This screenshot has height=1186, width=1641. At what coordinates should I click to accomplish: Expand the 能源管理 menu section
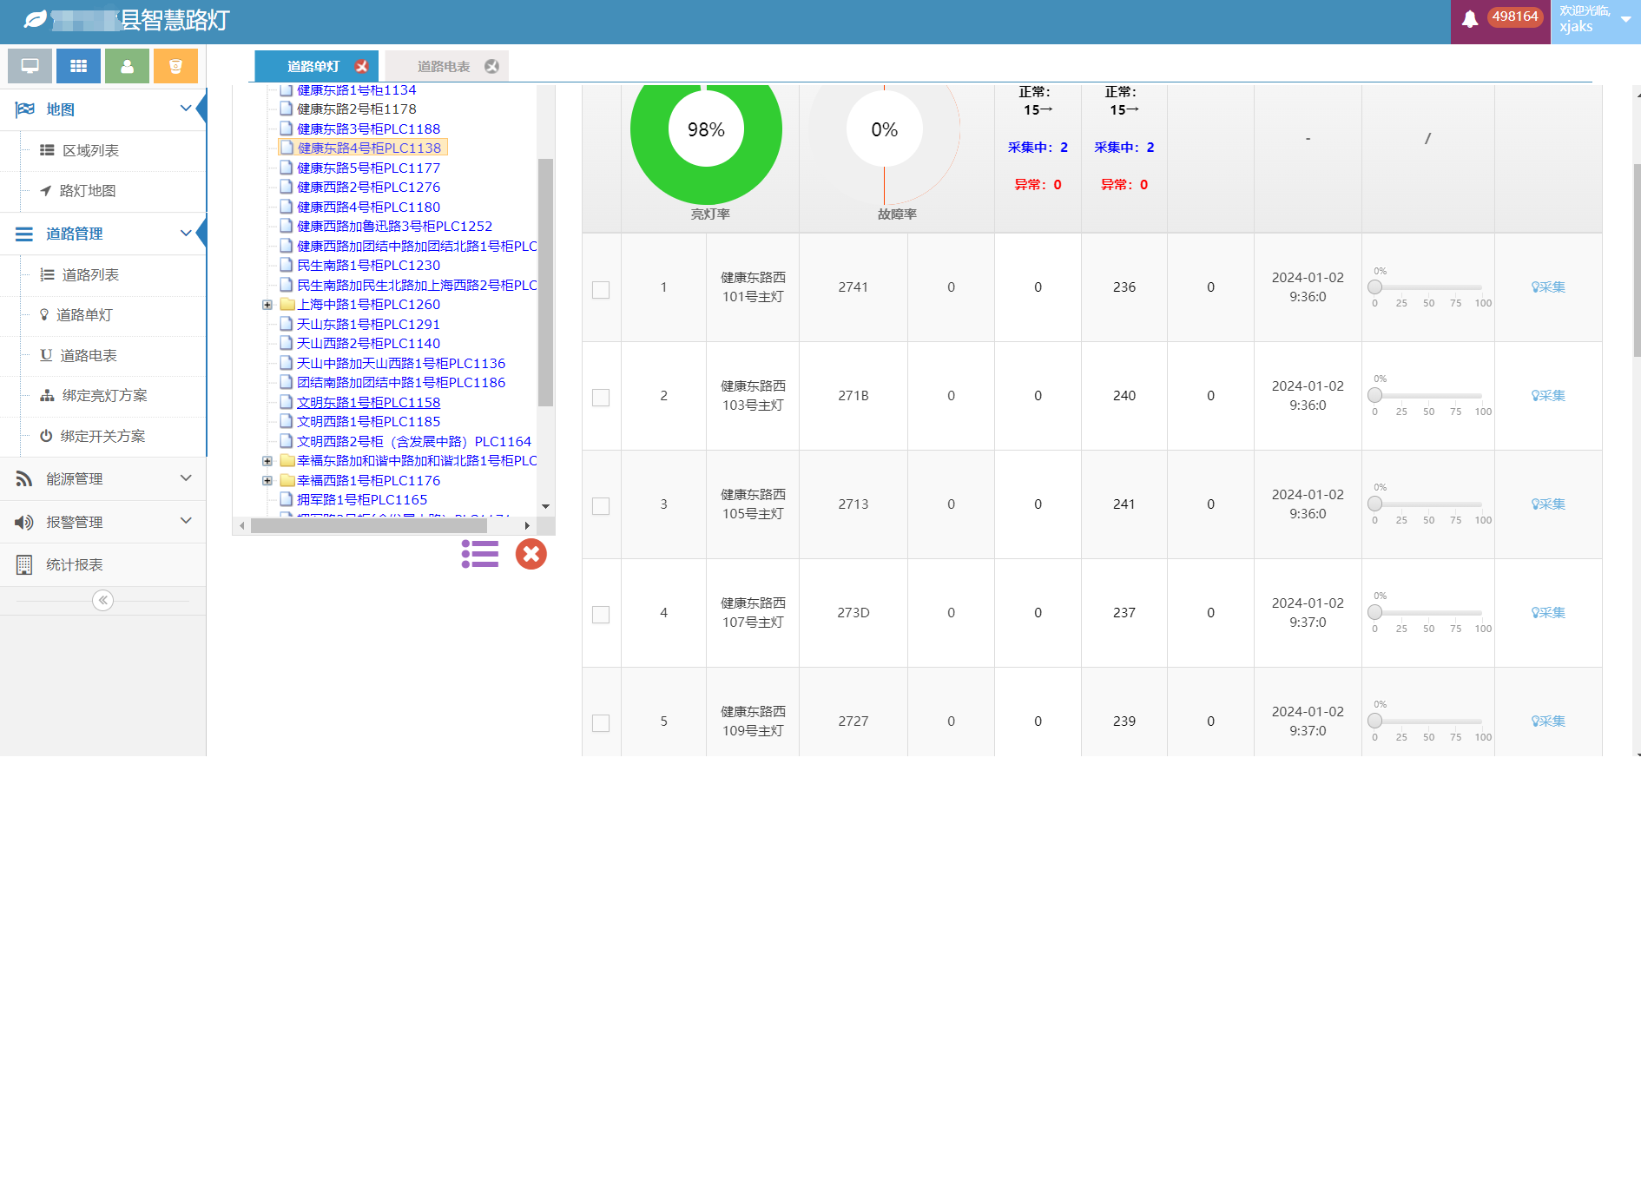pos(185,478)
